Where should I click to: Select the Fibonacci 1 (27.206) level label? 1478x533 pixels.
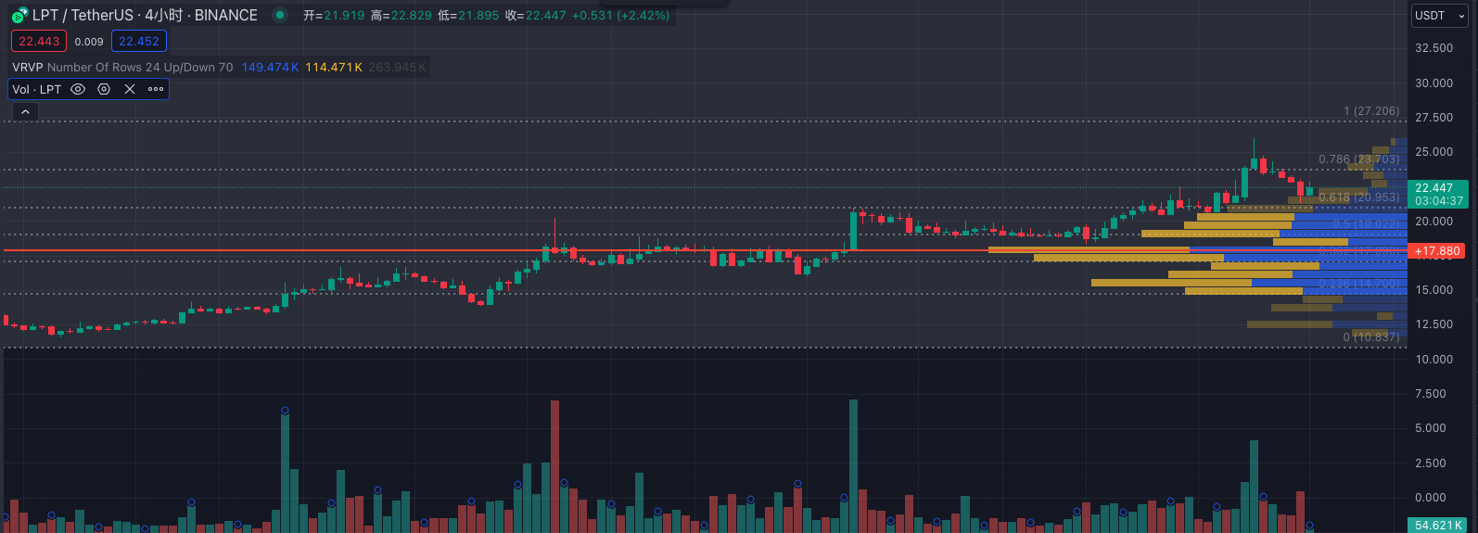[1371, 111]
